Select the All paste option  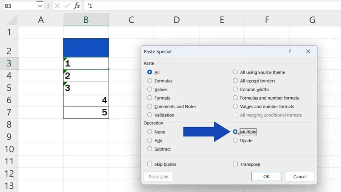[150, 72]
